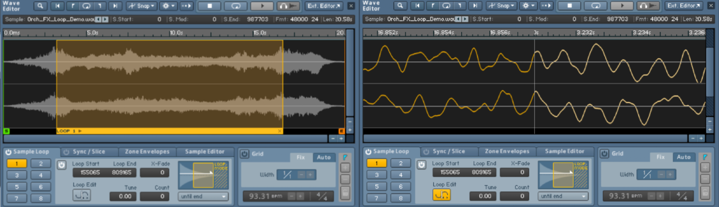Screen dimensions: 719x207
Task: Open Ext. Editor from right Wave Editor
Action: [x=684, y=6]
